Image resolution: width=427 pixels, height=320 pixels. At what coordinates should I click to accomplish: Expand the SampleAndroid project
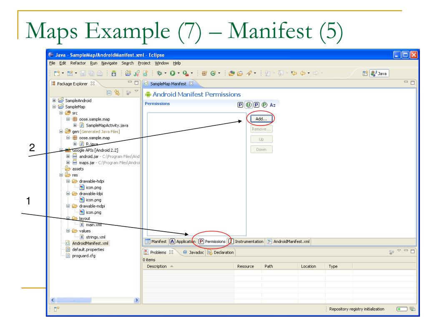(x=54, y=100)
